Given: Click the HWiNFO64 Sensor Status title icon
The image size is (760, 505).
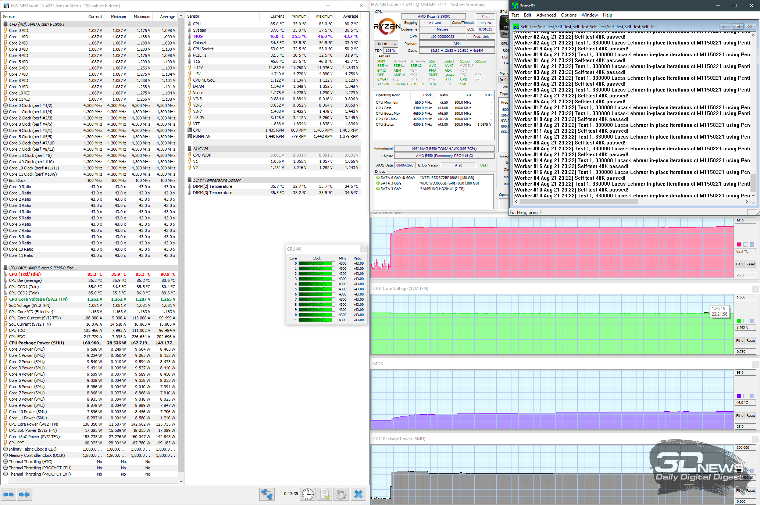Looking at the screenshot, I should [6, 6].
